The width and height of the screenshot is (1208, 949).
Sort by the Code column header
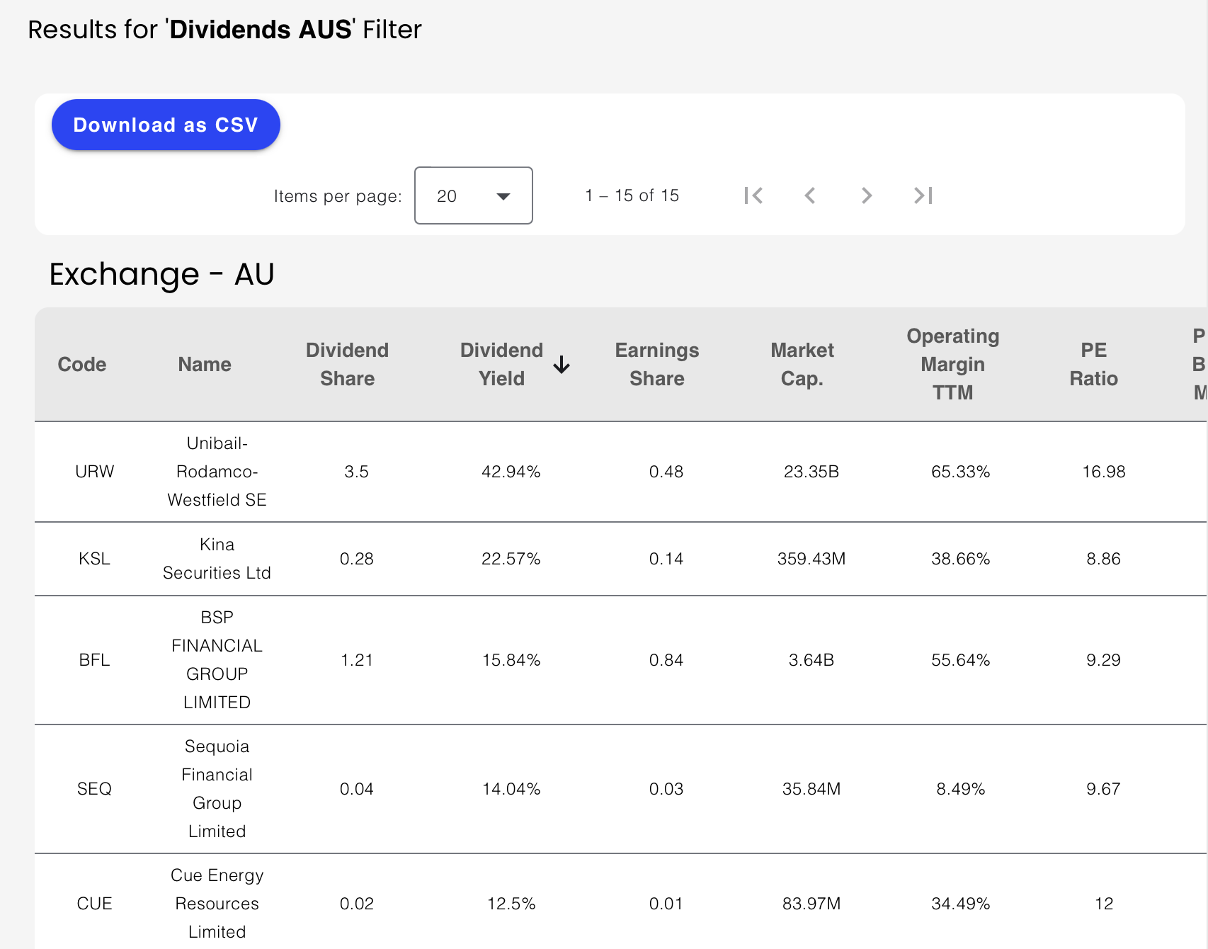pos(82,365)
